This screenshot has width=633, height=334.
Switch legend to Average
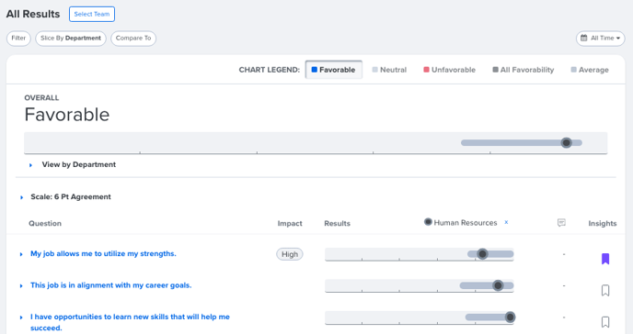click(x=590, y=70)
